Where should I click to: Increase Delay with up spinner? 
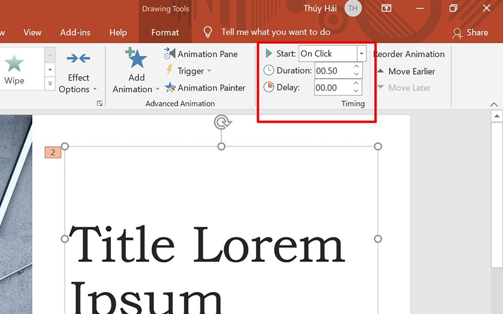[x=356, y=84]
